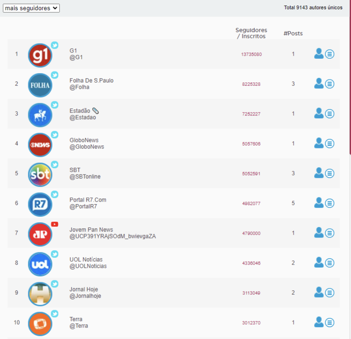Open the posts list icon for GloboNews

[x=330, y=144]
